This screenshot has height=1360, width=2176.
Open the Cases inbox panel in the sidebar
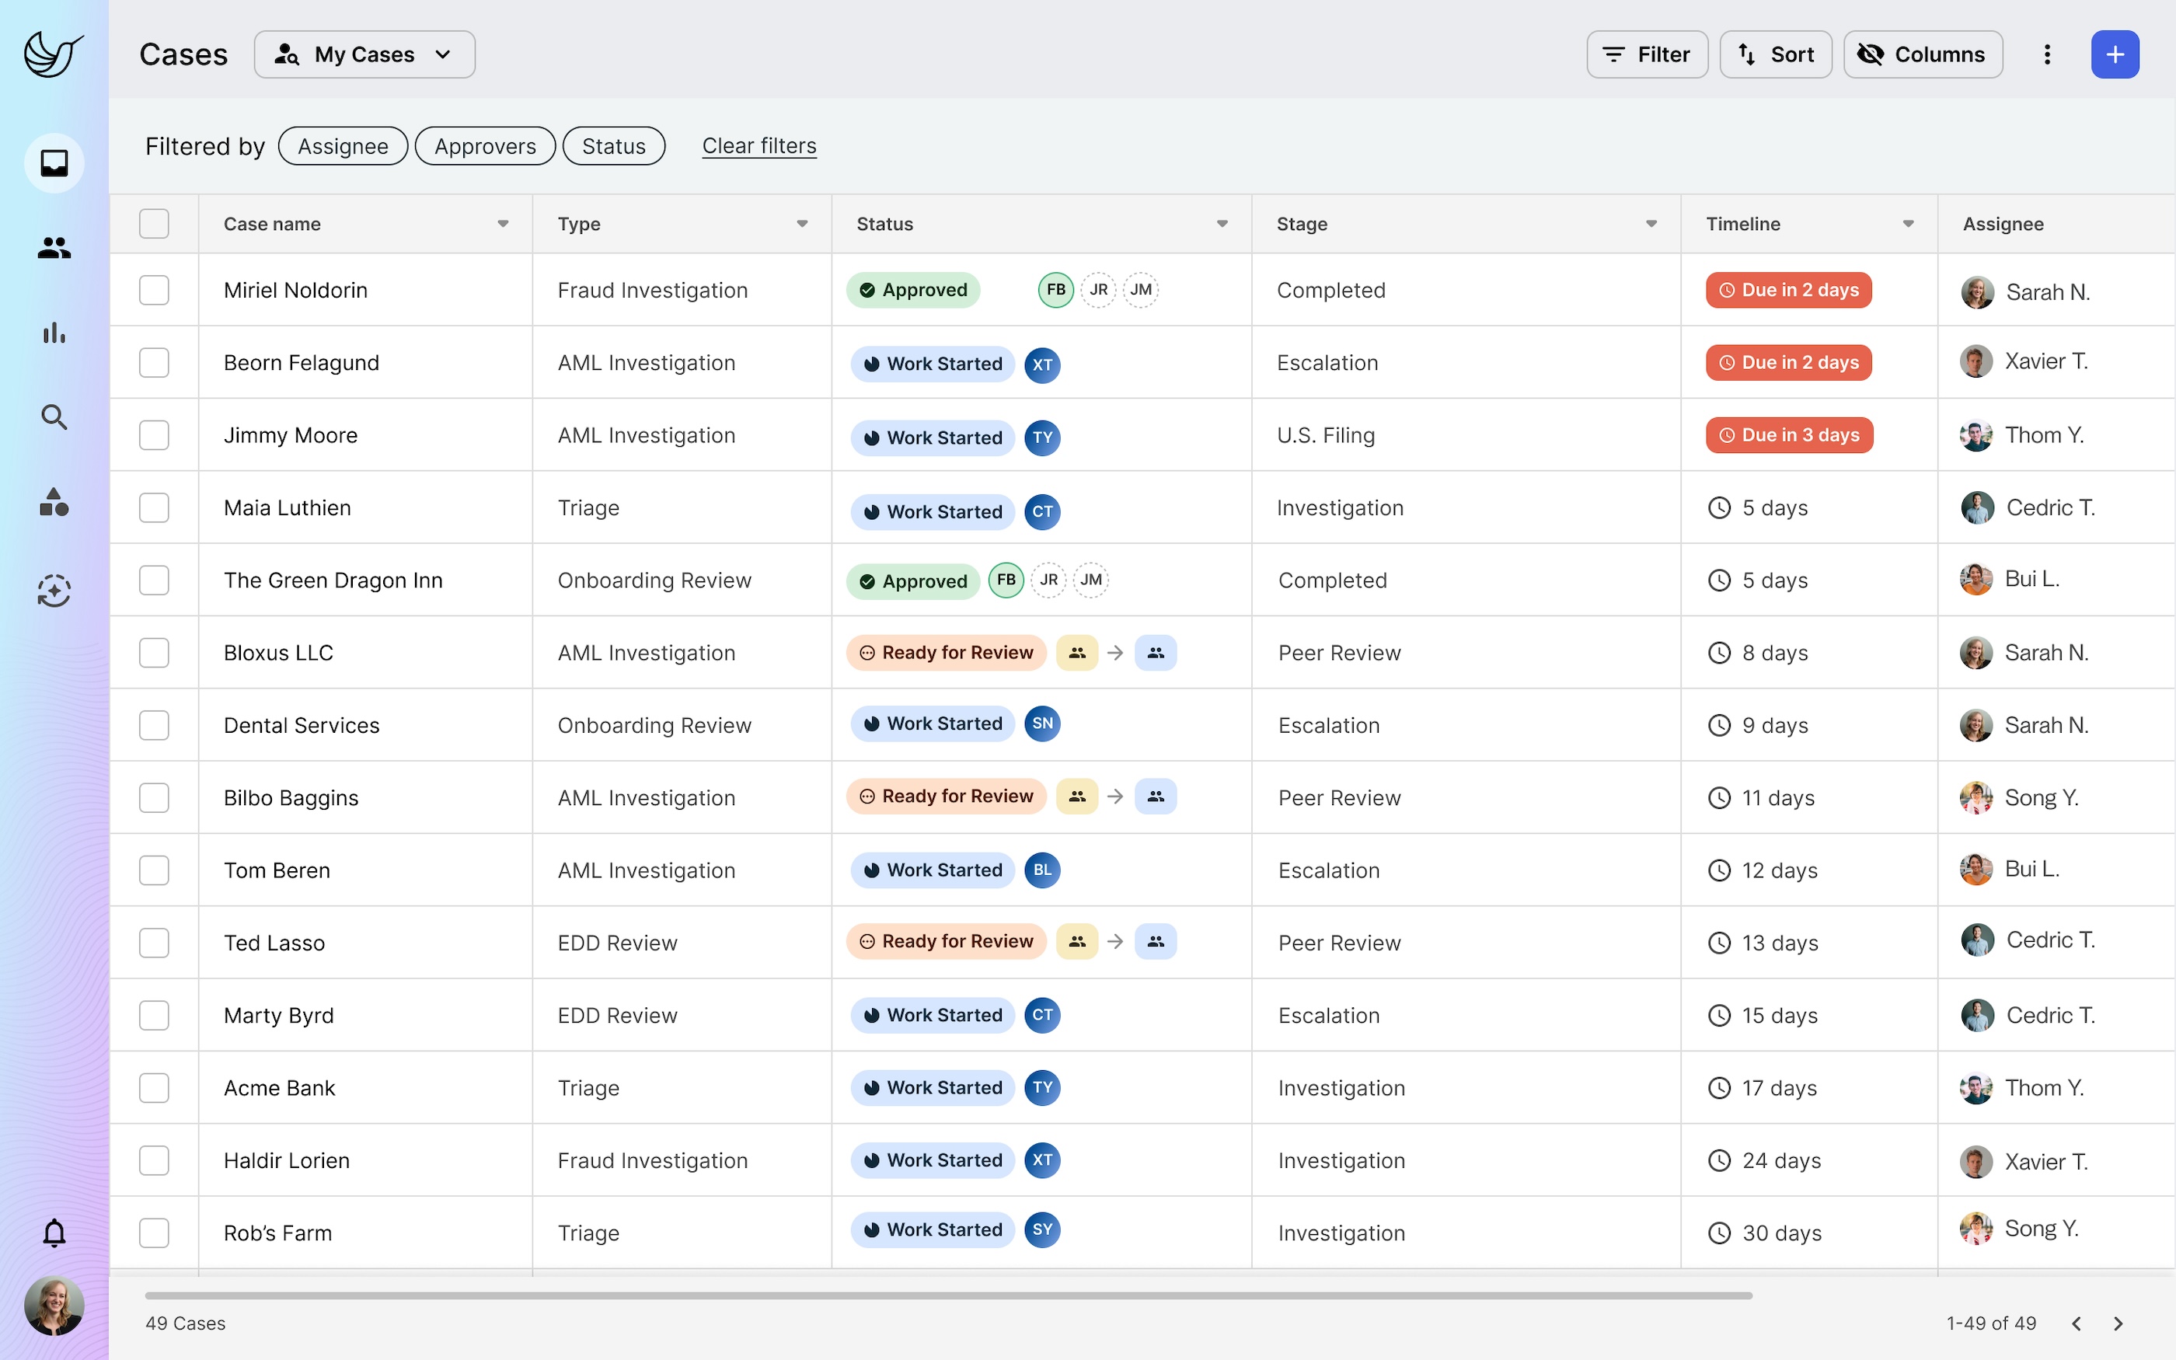(53, 162)
